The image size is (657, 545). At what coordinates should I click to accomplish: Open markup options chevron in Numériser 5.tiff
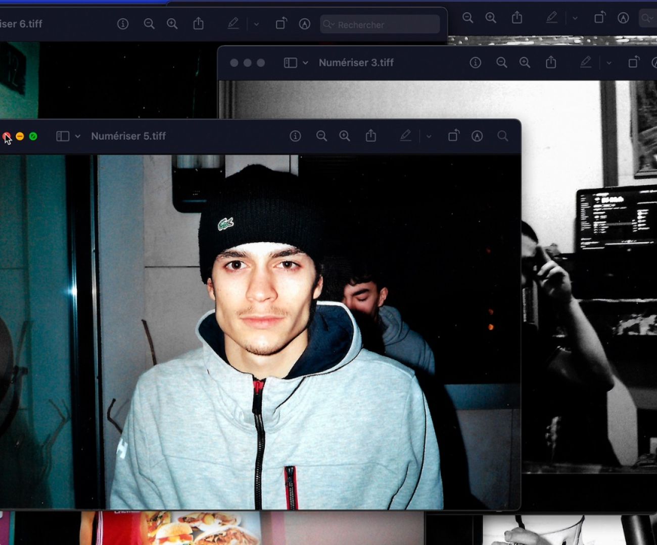pos(429,136)
